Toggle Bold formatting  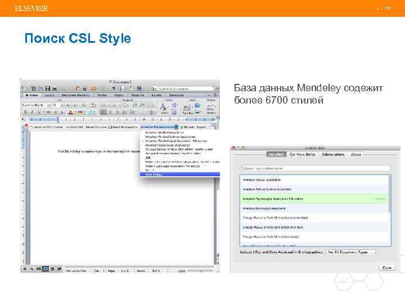click(x=25, y=112)
